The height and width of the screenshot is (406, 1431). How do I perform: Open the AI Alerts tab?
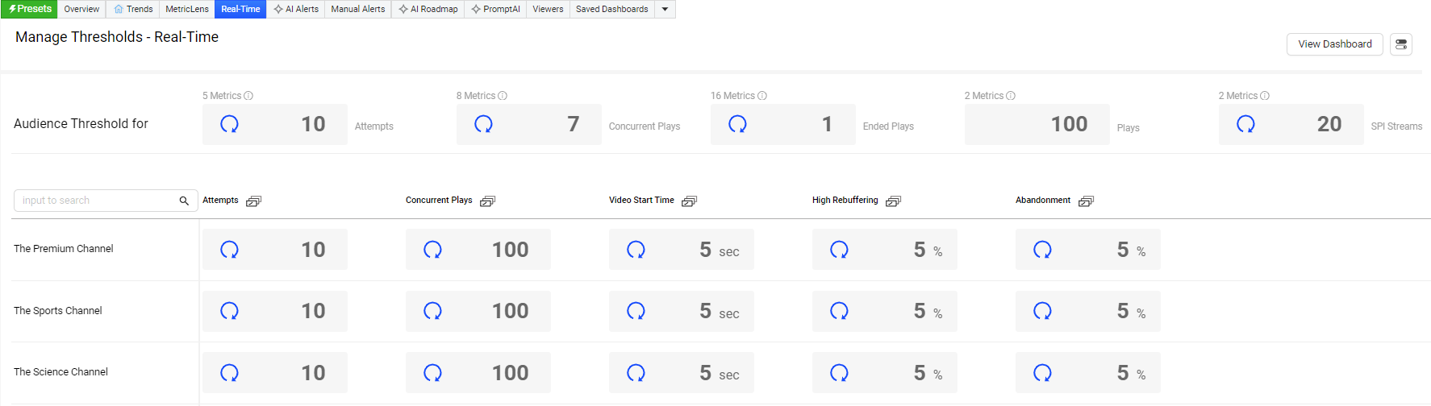(296, 10)
